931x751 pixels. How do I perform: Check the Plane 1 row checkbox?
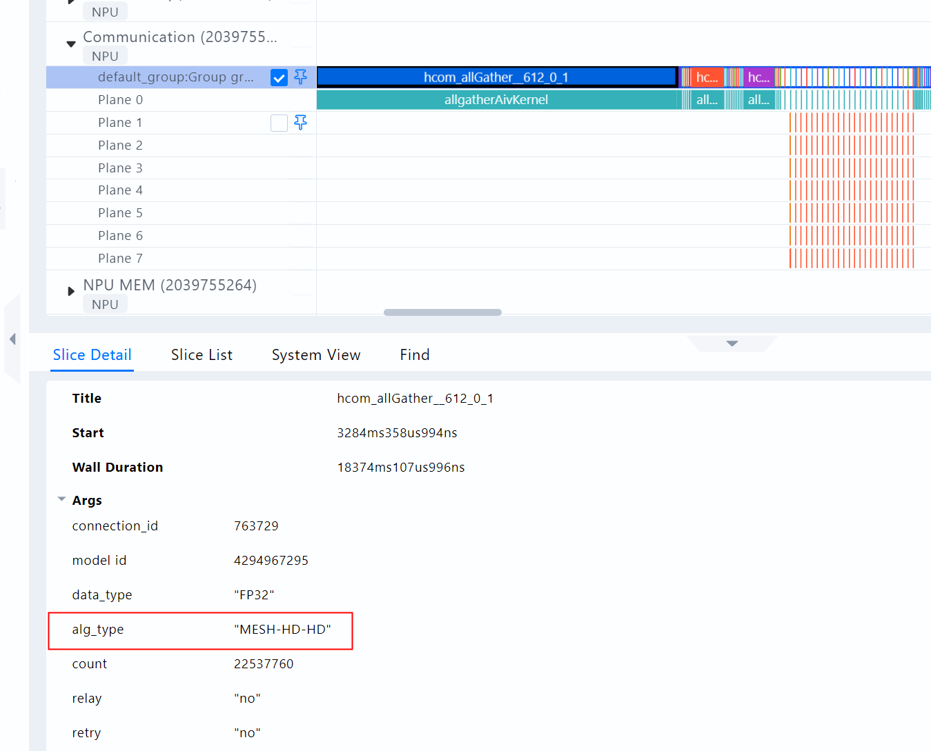click(x=279, y=123)
